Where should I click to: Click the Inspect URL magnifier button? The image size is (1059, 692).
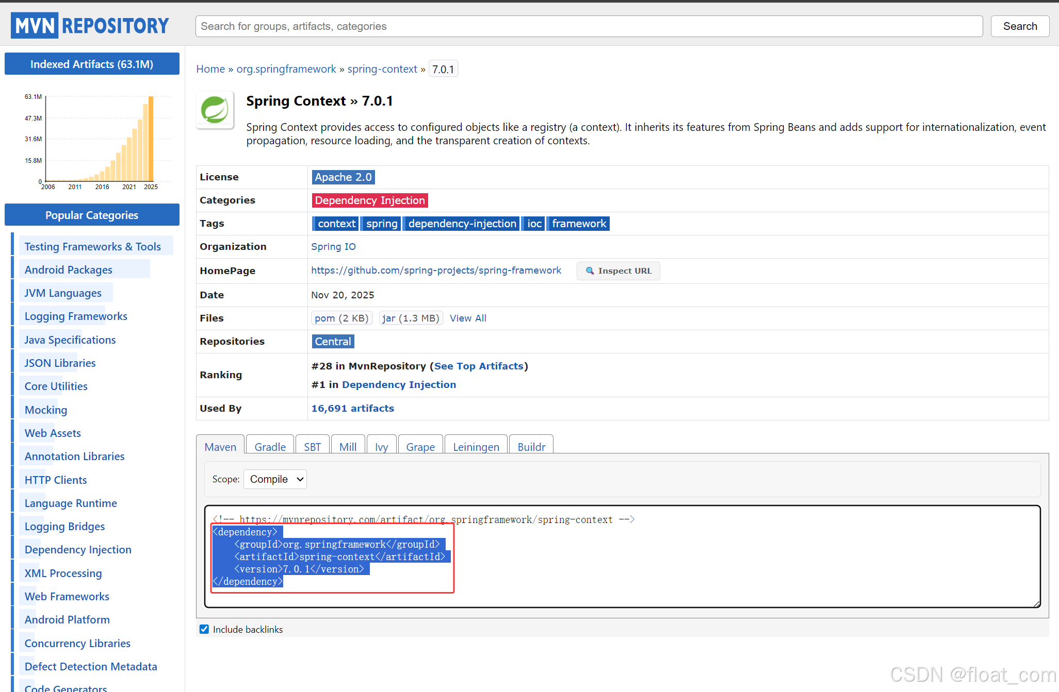[618, 271]
